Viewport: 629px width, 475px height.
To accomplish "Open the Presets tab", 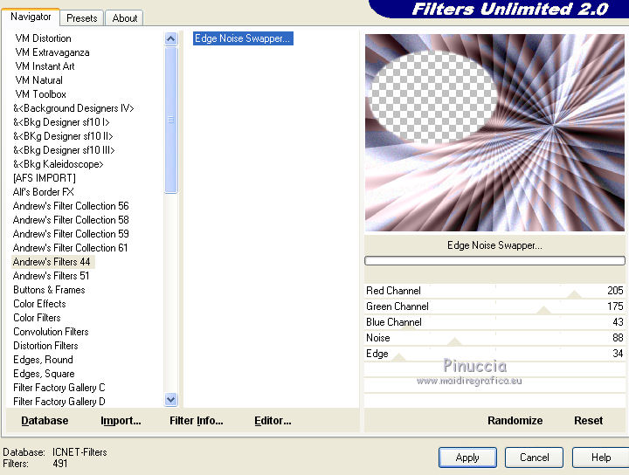I will [x=82, y=18].
